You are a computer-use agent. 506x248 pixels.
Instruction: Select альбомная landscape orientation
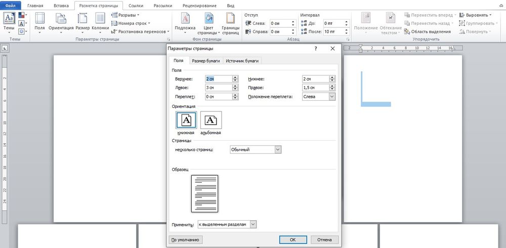[210, 120]
